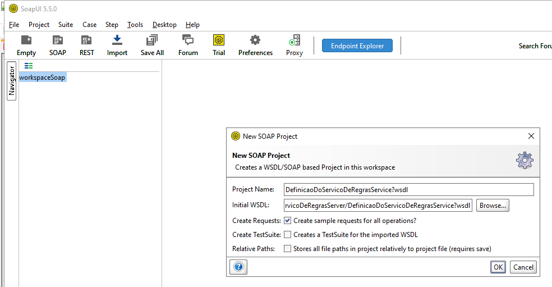This screenshot has height=287, width=552.
Task: Open the Step menu
Action: point(112,25)
